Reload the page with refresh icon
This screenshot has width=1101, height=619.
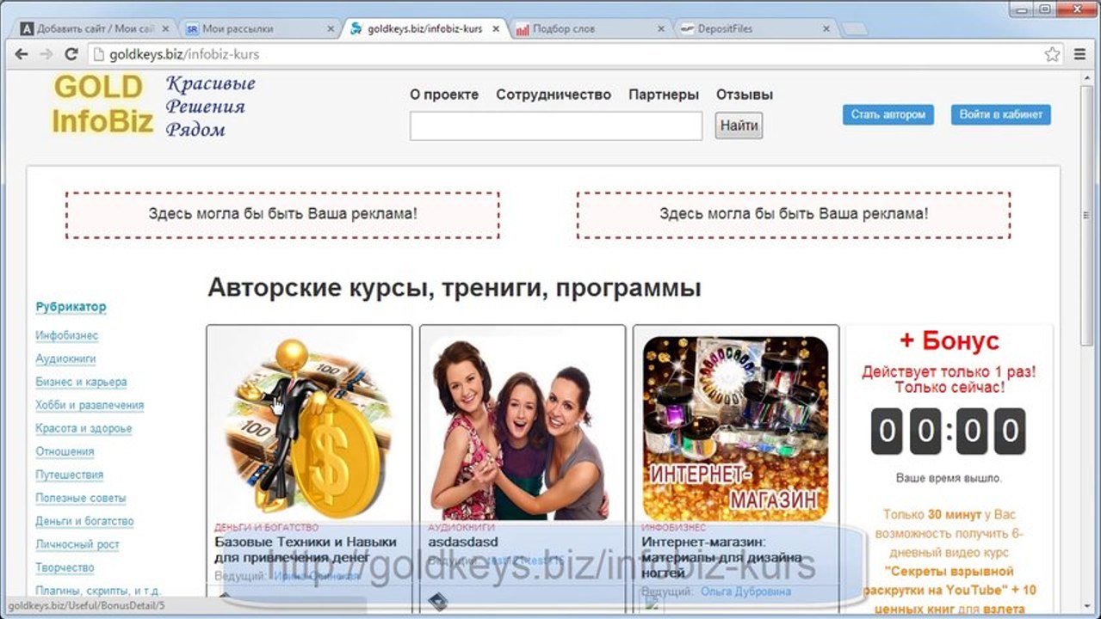[x=71, y=54]
